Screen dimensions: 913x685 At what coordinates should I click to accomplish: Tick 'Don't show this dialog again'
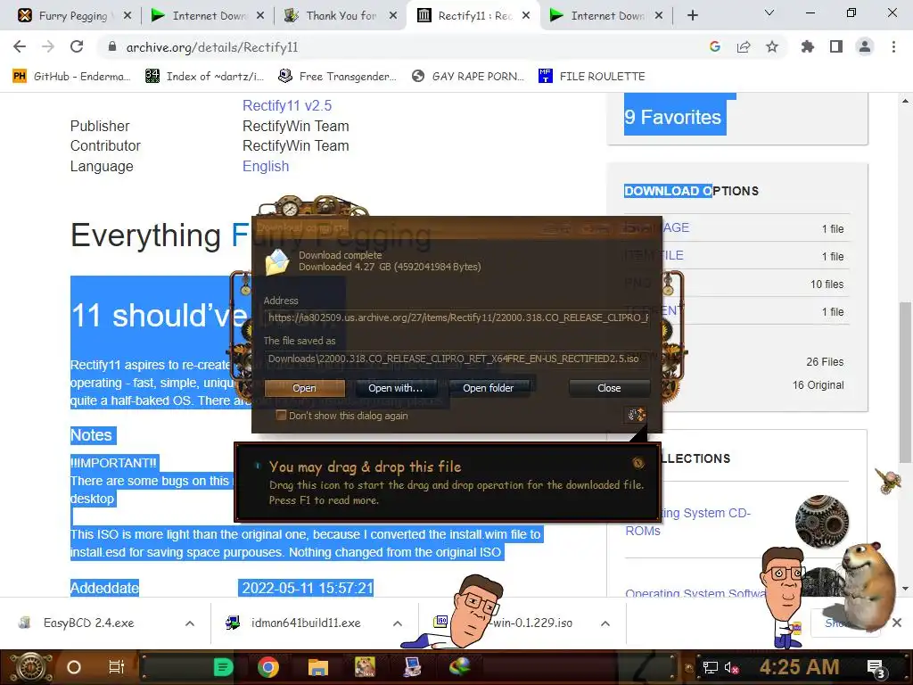[x=281, y=416]
